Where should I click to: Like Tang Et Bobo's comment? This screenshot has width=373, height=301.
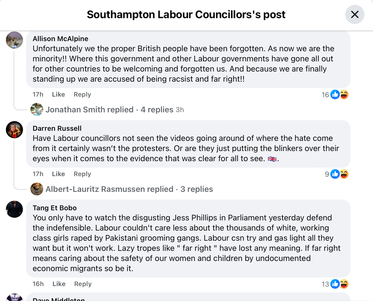tap(59, 284)
